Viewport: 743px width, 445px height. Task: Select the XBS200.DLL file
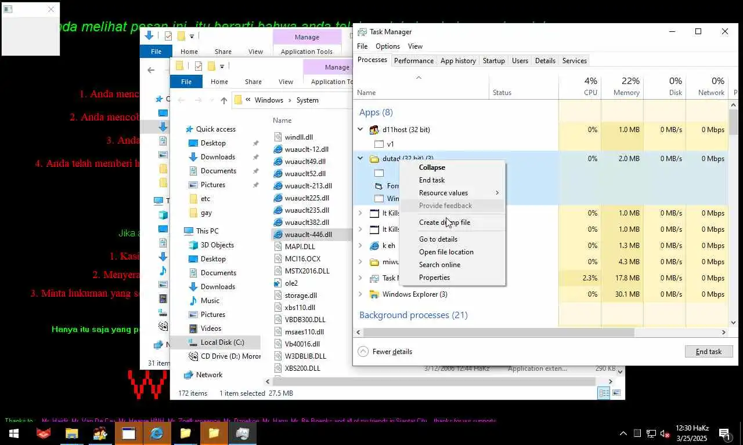[x=302, y=369]
